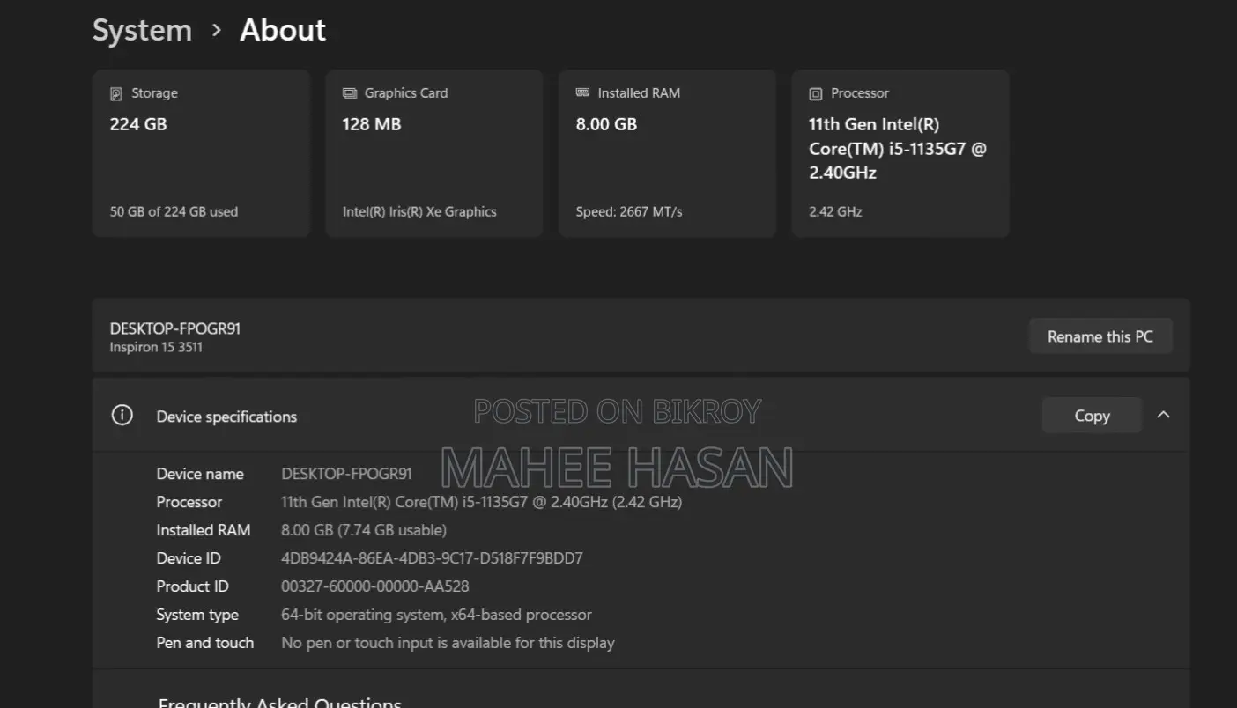The image size is (1237, 708).
Task: Click the Device specifications heading
Action: click(x=226, y=417)
